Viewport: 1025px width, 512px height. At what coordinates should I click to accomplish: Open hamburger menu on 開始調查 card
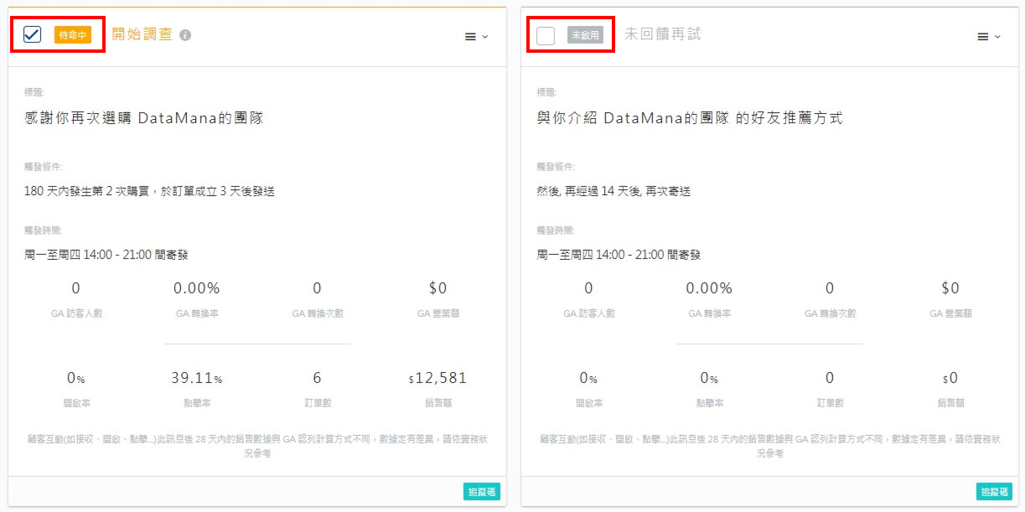tap(470, 37)
